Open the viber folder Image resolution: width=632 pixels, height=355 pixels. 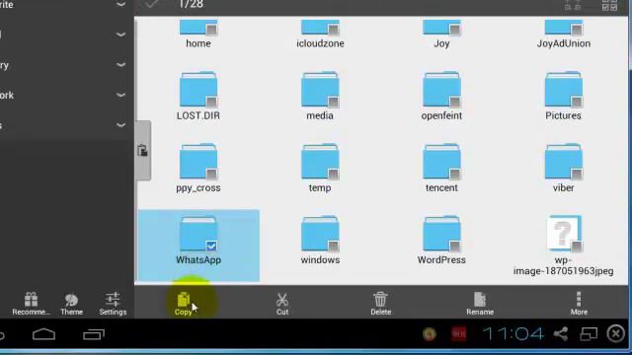[564, 169]
